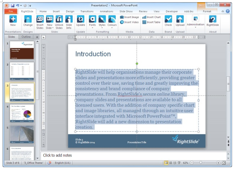Click the Insert Image button
The height and width of the screenshot is (169, 235).
129,17
